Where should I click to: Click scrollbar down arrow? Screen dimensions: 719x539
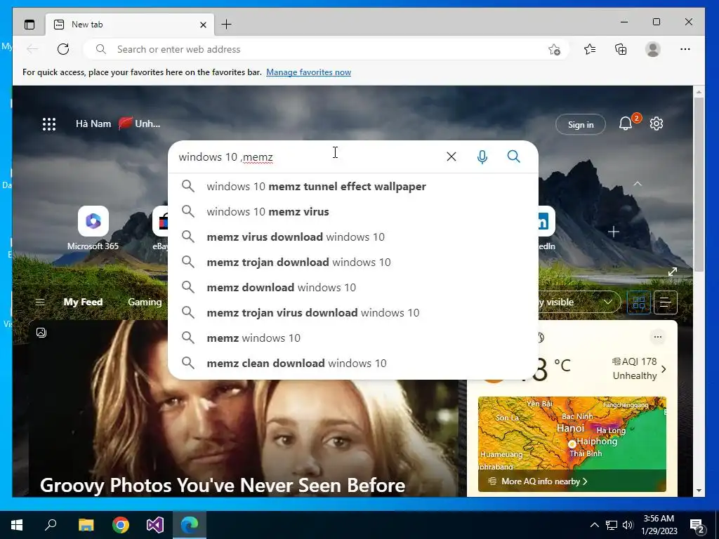point(699,491)
